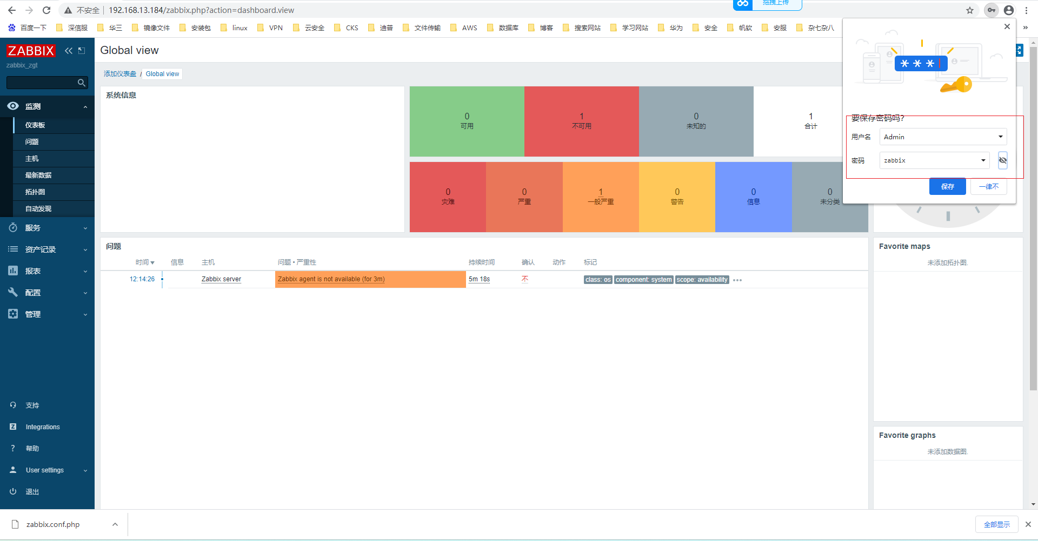Open the Zabbix agent not available problem
The height and width of the screenshot is (541, 1038).
[x=331, y=279]
